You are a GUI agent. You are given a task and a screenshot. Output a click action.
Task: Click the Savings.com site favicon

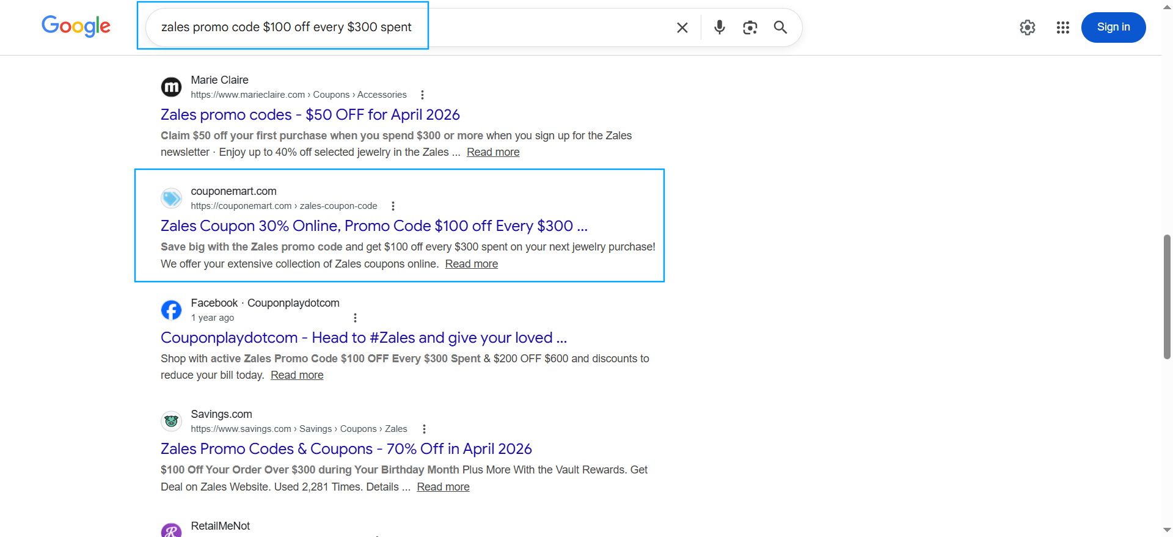click(171, 421)
